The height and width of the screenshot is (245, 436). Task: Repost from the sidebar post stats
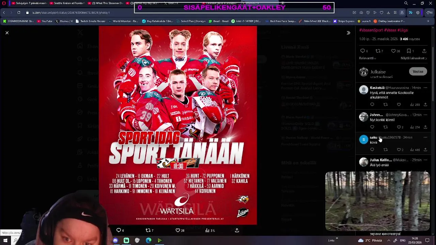[x=379, y=51]
